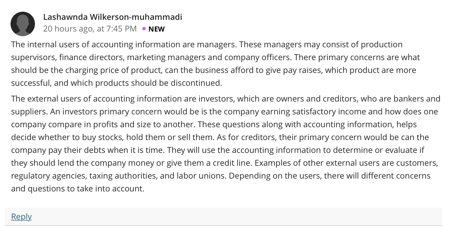
Task: Click the NEW badge label
Action: (x=157, y=29)
